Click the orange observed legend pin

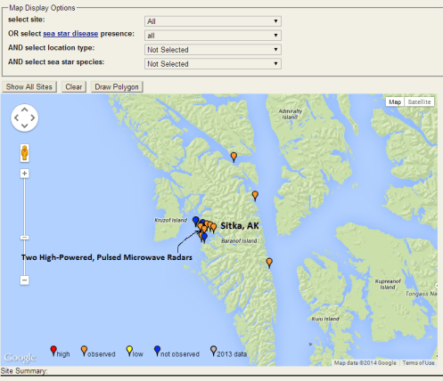pos(84,351)
